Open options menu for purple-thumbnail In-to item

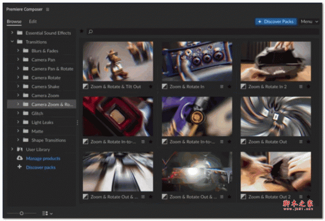222,142
